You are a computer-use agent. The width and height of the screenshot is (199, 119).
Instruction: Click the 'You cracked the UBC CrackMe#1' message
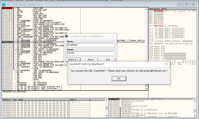[119, 71]
